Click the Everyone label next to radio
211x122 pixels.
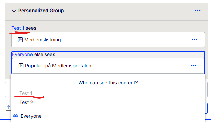click(x=31, y=116)
